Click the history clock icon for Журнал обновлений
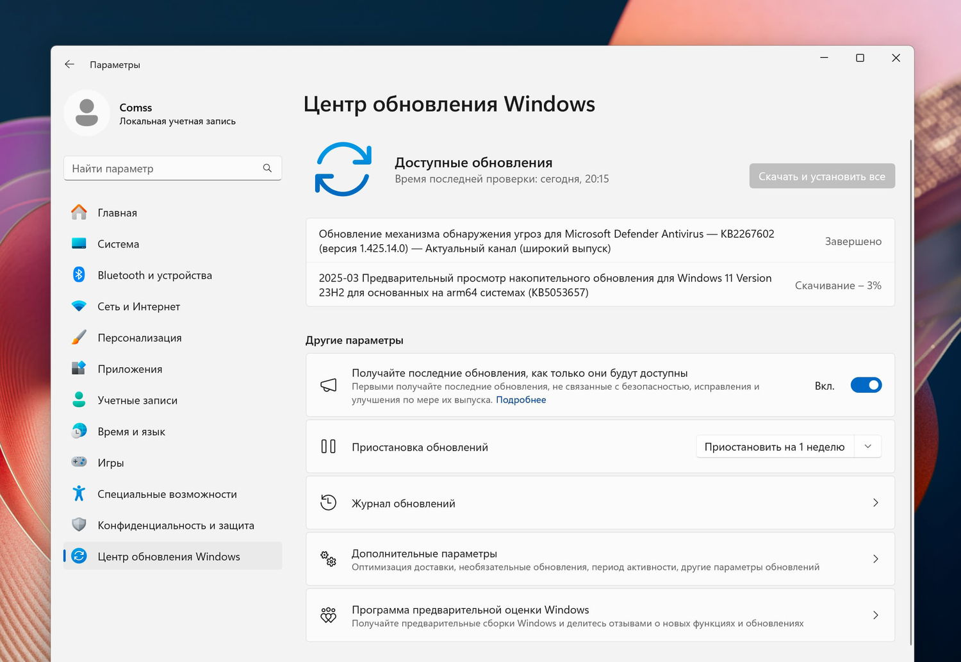 (x=329, y=503)
